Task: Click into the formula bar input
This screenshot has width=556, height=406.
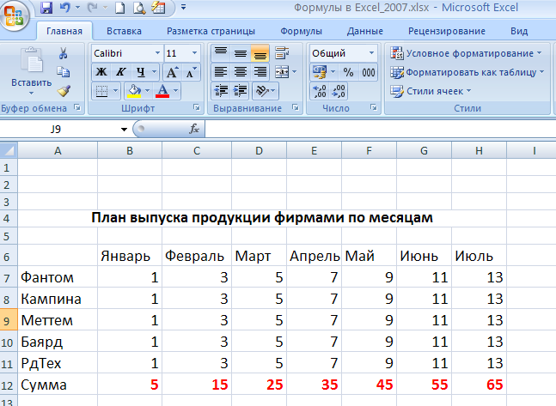Action: click(x=380, y=129)
